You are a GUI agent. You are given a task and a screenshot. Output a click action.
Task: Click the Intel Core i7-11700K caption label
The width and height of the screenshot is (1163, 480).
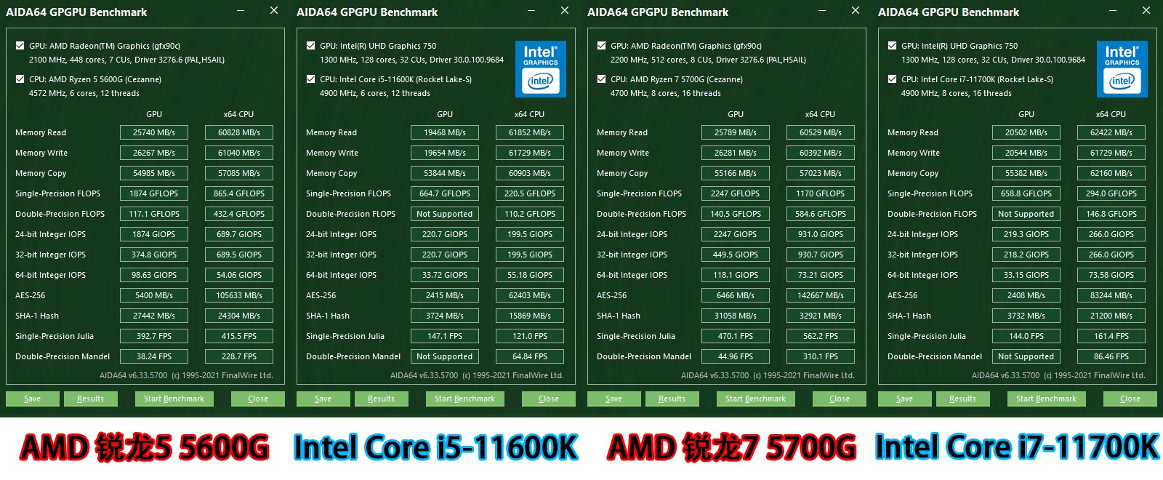[x=1017, y=447]
